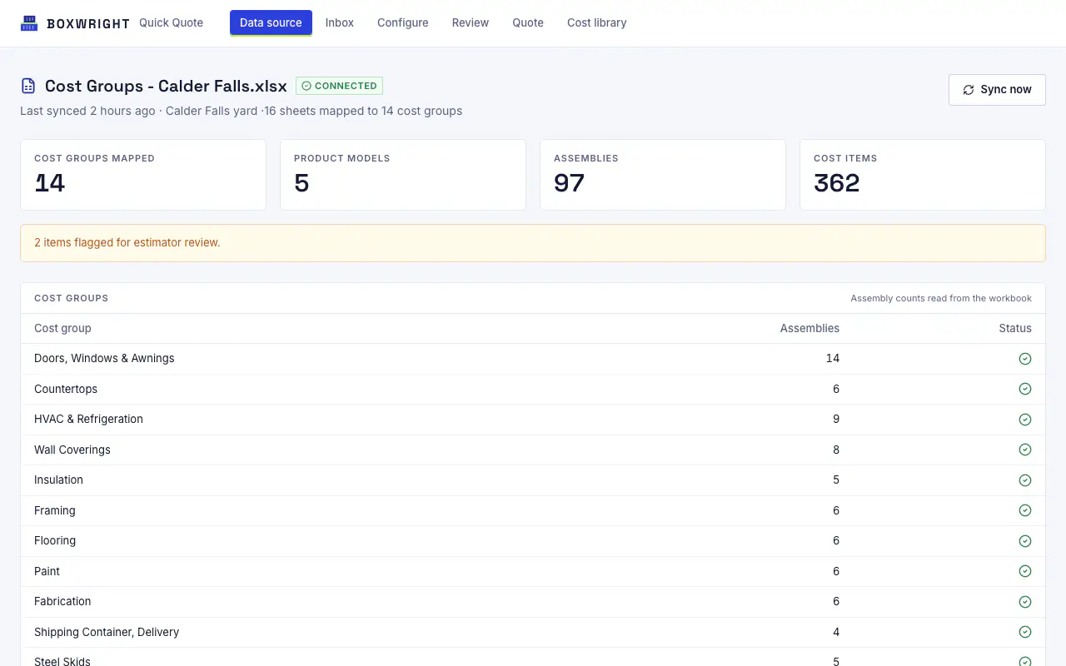Open the Quote tab
This screenshot has height=666, width=1066.
tap(528, 22)
